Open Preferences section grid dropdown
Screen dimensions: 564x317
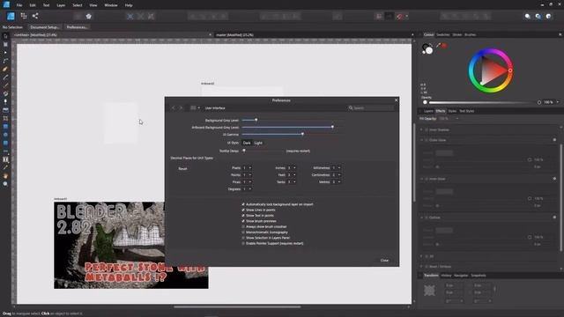tap(195, 107)
